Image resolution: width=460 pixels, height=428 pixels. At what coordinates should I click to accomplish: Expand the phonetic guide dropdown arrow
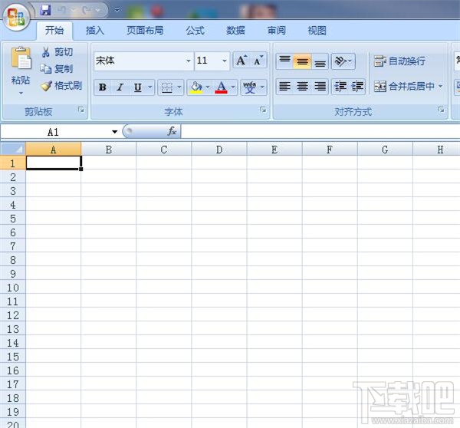[x=262, y=87]
